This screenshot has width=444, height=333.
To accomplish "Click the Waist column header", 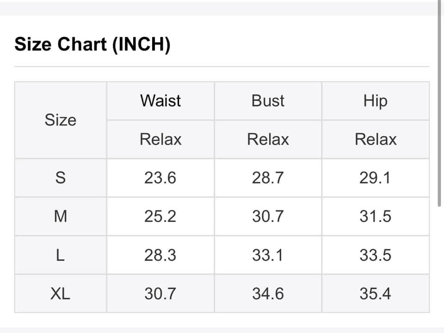I will [x=160, y=100].
